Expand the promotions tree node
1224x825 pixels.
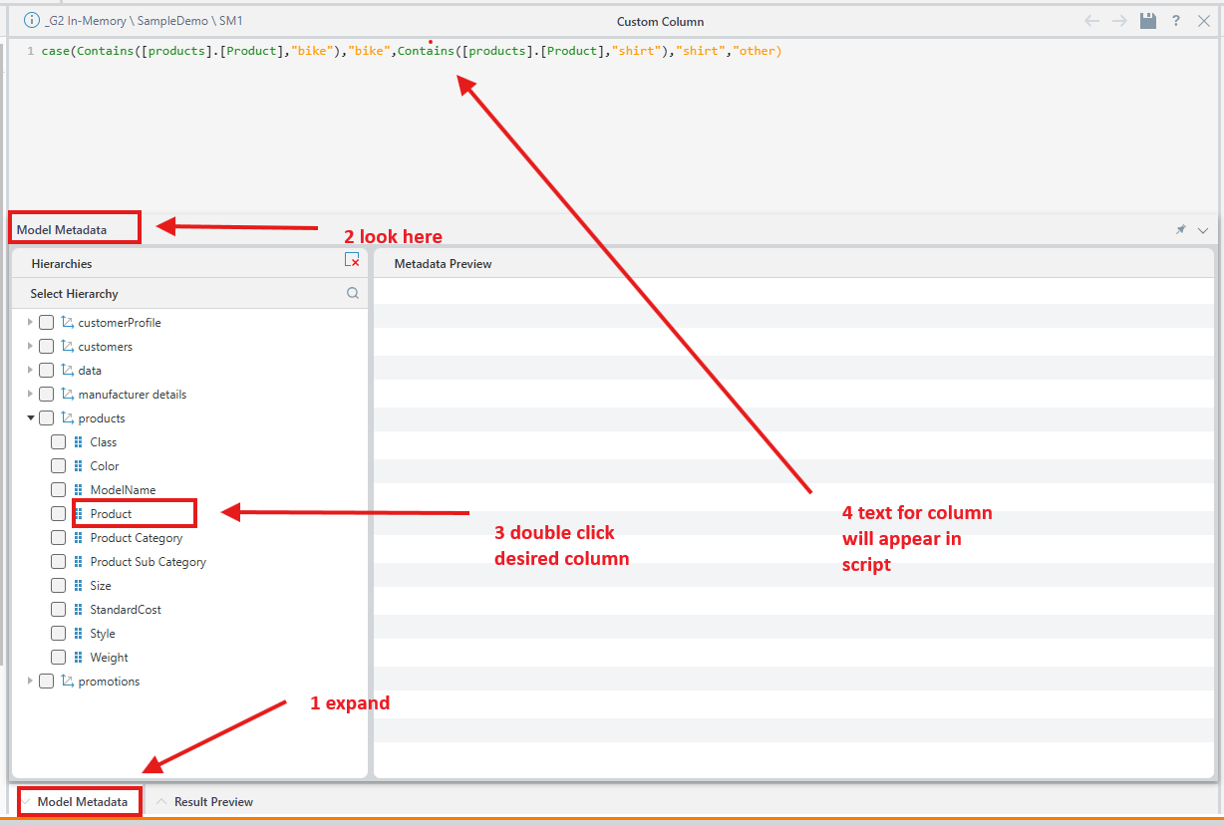coord(30,682)
